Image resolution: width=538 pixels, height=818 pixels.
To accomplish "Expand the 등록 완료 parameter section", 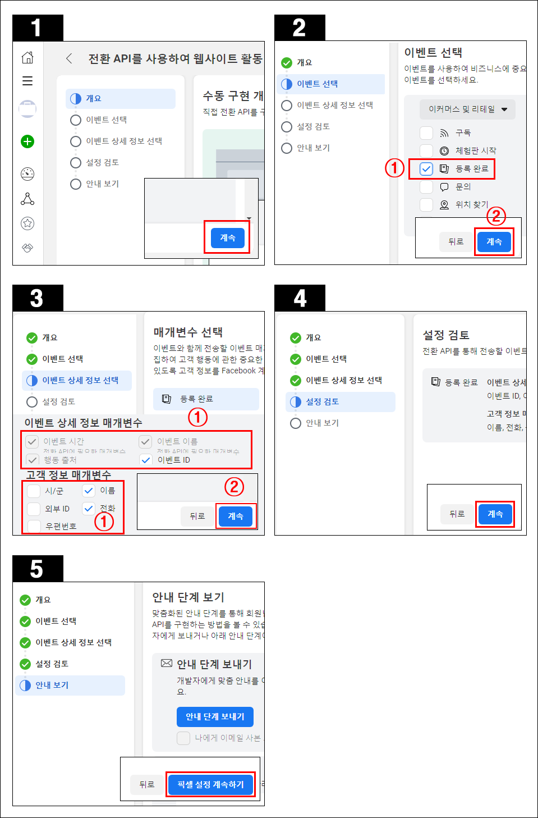I will point(206,399).
